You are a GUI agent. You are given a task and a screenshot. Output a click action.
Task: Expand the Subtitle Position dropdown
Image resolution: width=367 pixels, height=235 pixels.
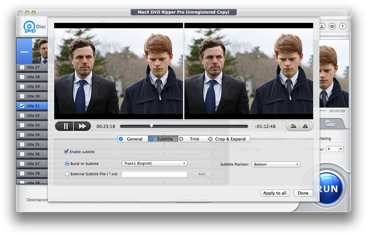point(276,164)
